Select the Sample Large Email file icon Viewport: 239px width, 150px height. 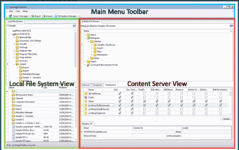coord(13,127)
